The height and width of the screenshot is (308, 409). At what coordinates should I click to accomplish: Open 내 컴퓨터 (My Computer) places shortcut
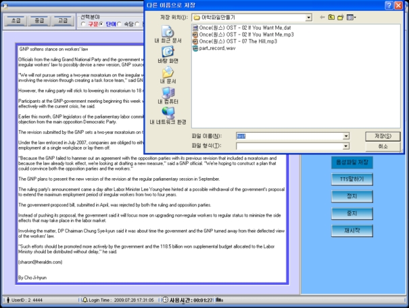(168, 95)
